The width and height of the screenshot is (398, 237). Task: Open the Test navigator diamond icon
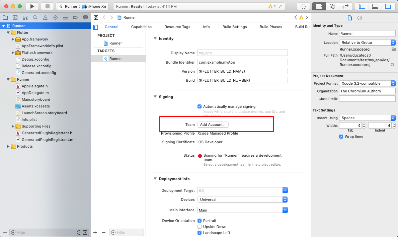(55, 17)
